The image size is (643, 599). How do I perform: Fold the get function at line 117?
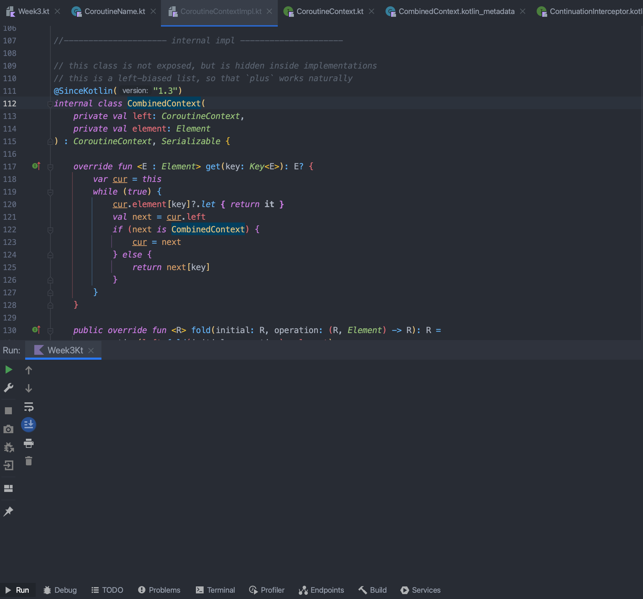pos(50,167)
